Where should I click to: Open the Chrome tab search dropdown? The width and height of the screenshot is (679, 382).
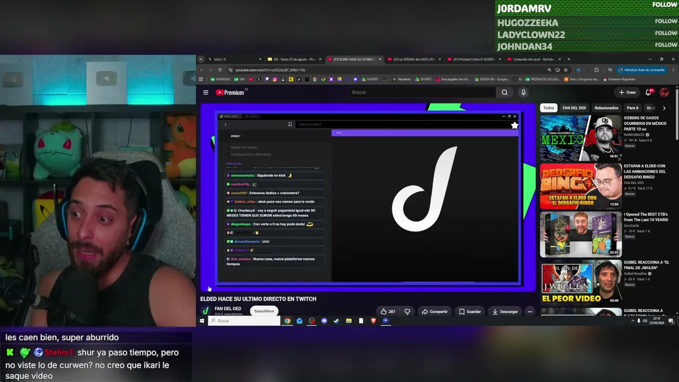point(201,59)
